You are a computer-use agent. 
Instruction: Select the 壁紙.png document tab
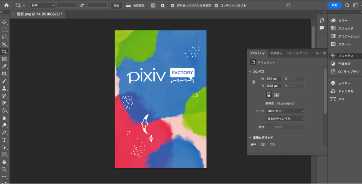click(x=40, y=14)
